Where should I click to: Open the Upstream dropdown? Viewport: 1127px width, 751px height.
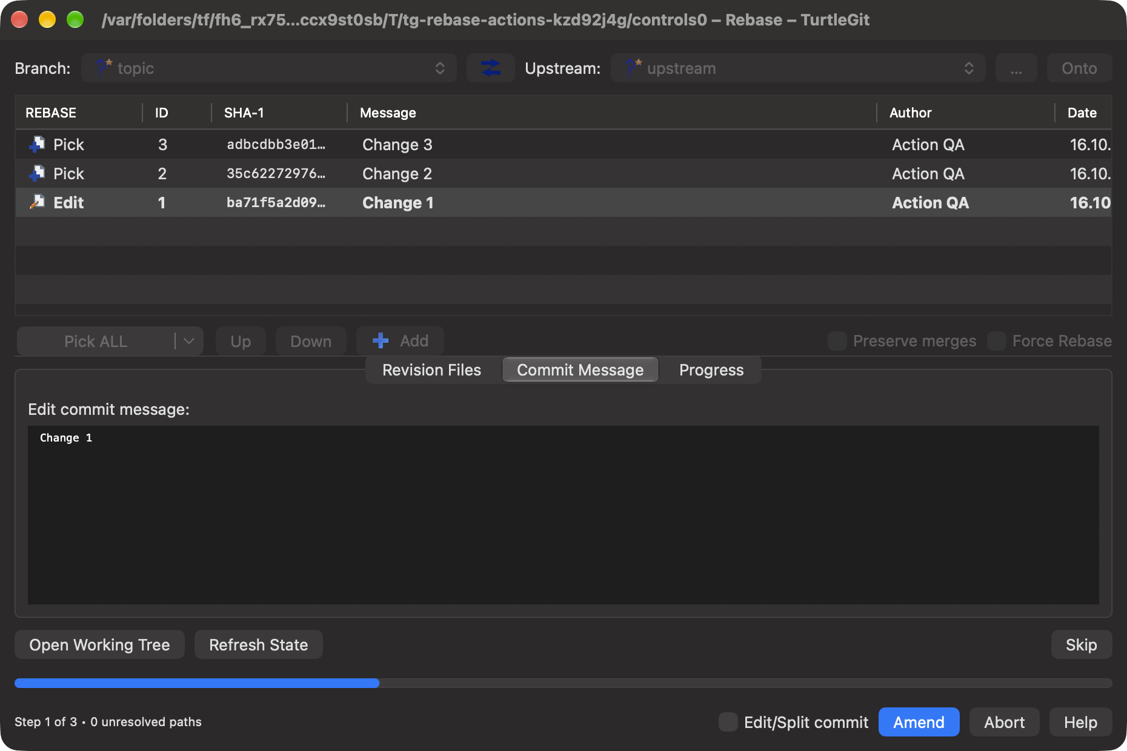[798, 68]
